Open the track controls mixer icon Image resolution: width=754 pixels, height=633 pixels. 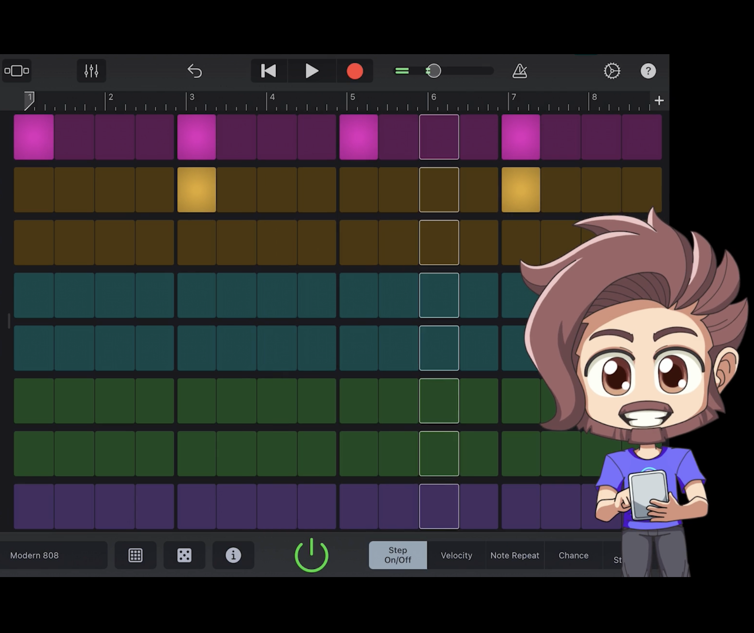tap(91, 71)
